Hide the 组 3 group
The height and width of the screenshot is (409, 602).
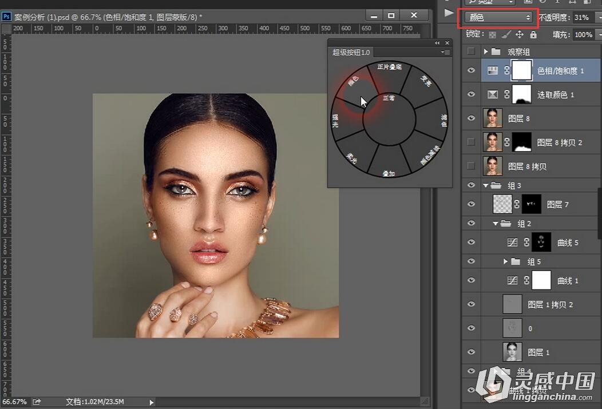[471, 185]
